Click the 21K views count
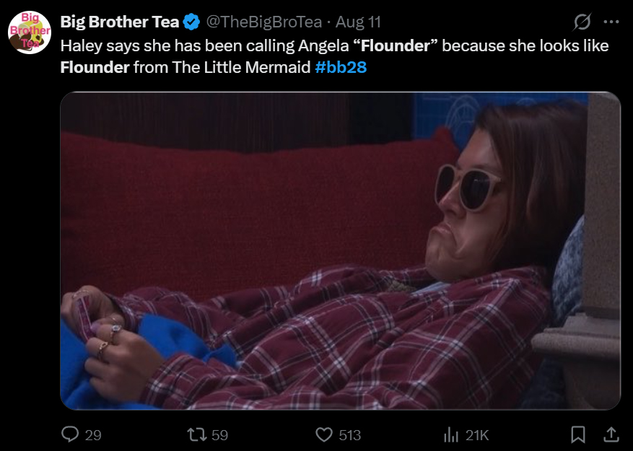The height and width of the screenshot is (451, 633). pos(477,435)
